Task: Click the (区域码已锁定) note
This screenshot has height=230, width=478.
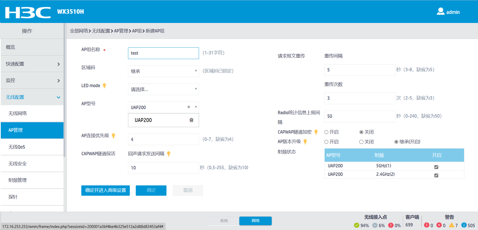Action: click(x=218, y=71)
